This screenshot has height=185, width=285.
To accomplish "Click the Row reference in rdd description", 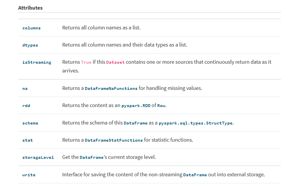I will [161, 106].
